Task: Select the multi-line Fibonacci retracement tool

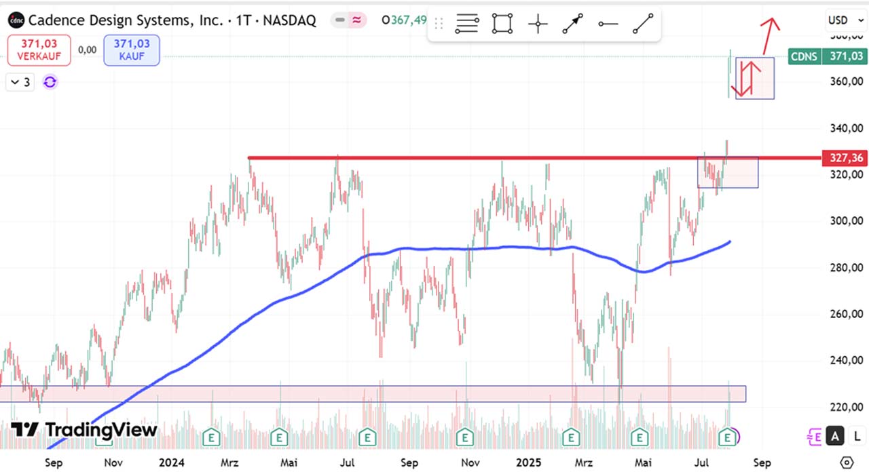Action: pyautogui.click(x=467, y=24)
